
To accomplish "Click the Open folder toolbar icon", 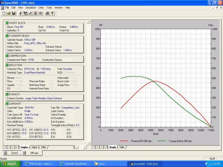I will click(9, 13).
